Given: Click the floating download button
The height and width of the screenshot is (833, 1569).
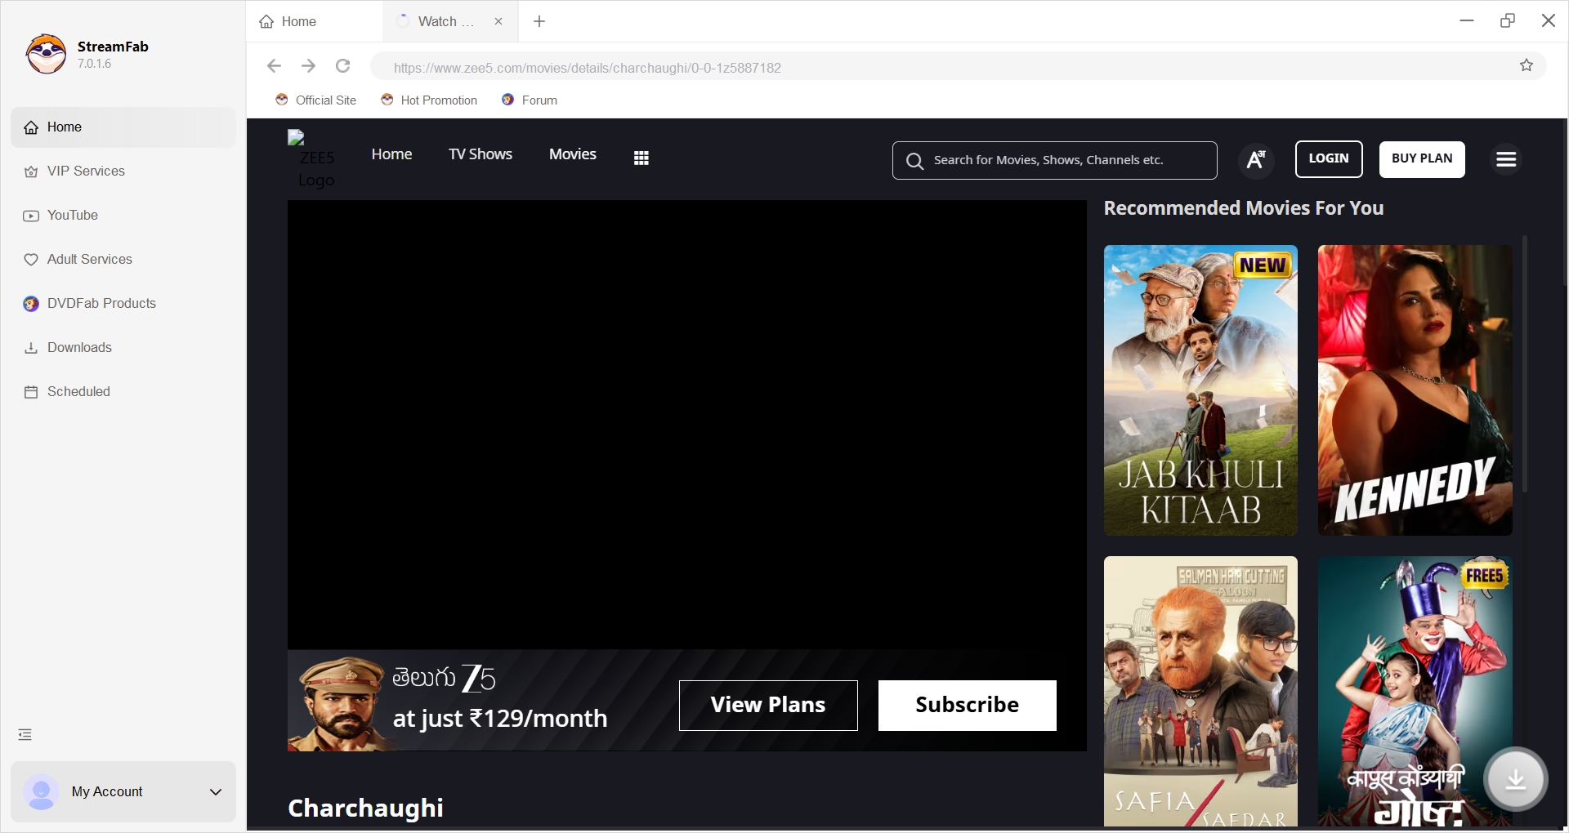Looking at the screenshot, I should 1515,779.
